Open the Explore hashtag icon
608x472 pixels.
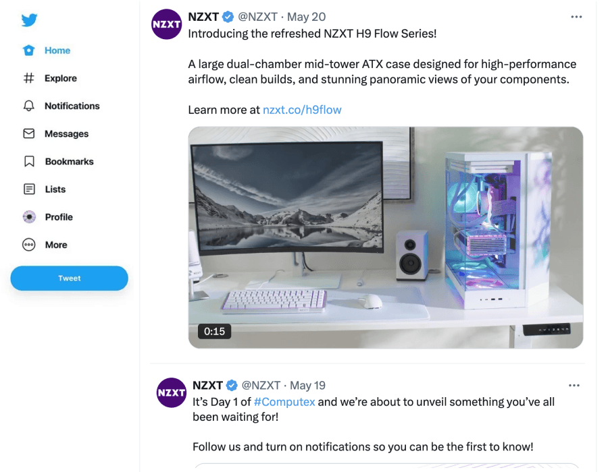[x=28, y=78]
